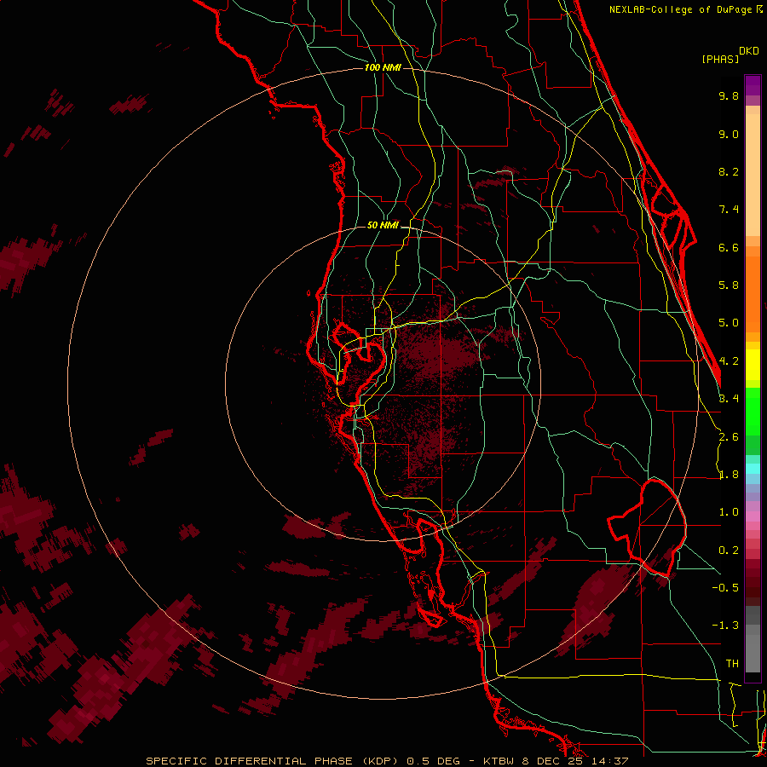Select the 7.4 colorbar value

pos(729,210)
